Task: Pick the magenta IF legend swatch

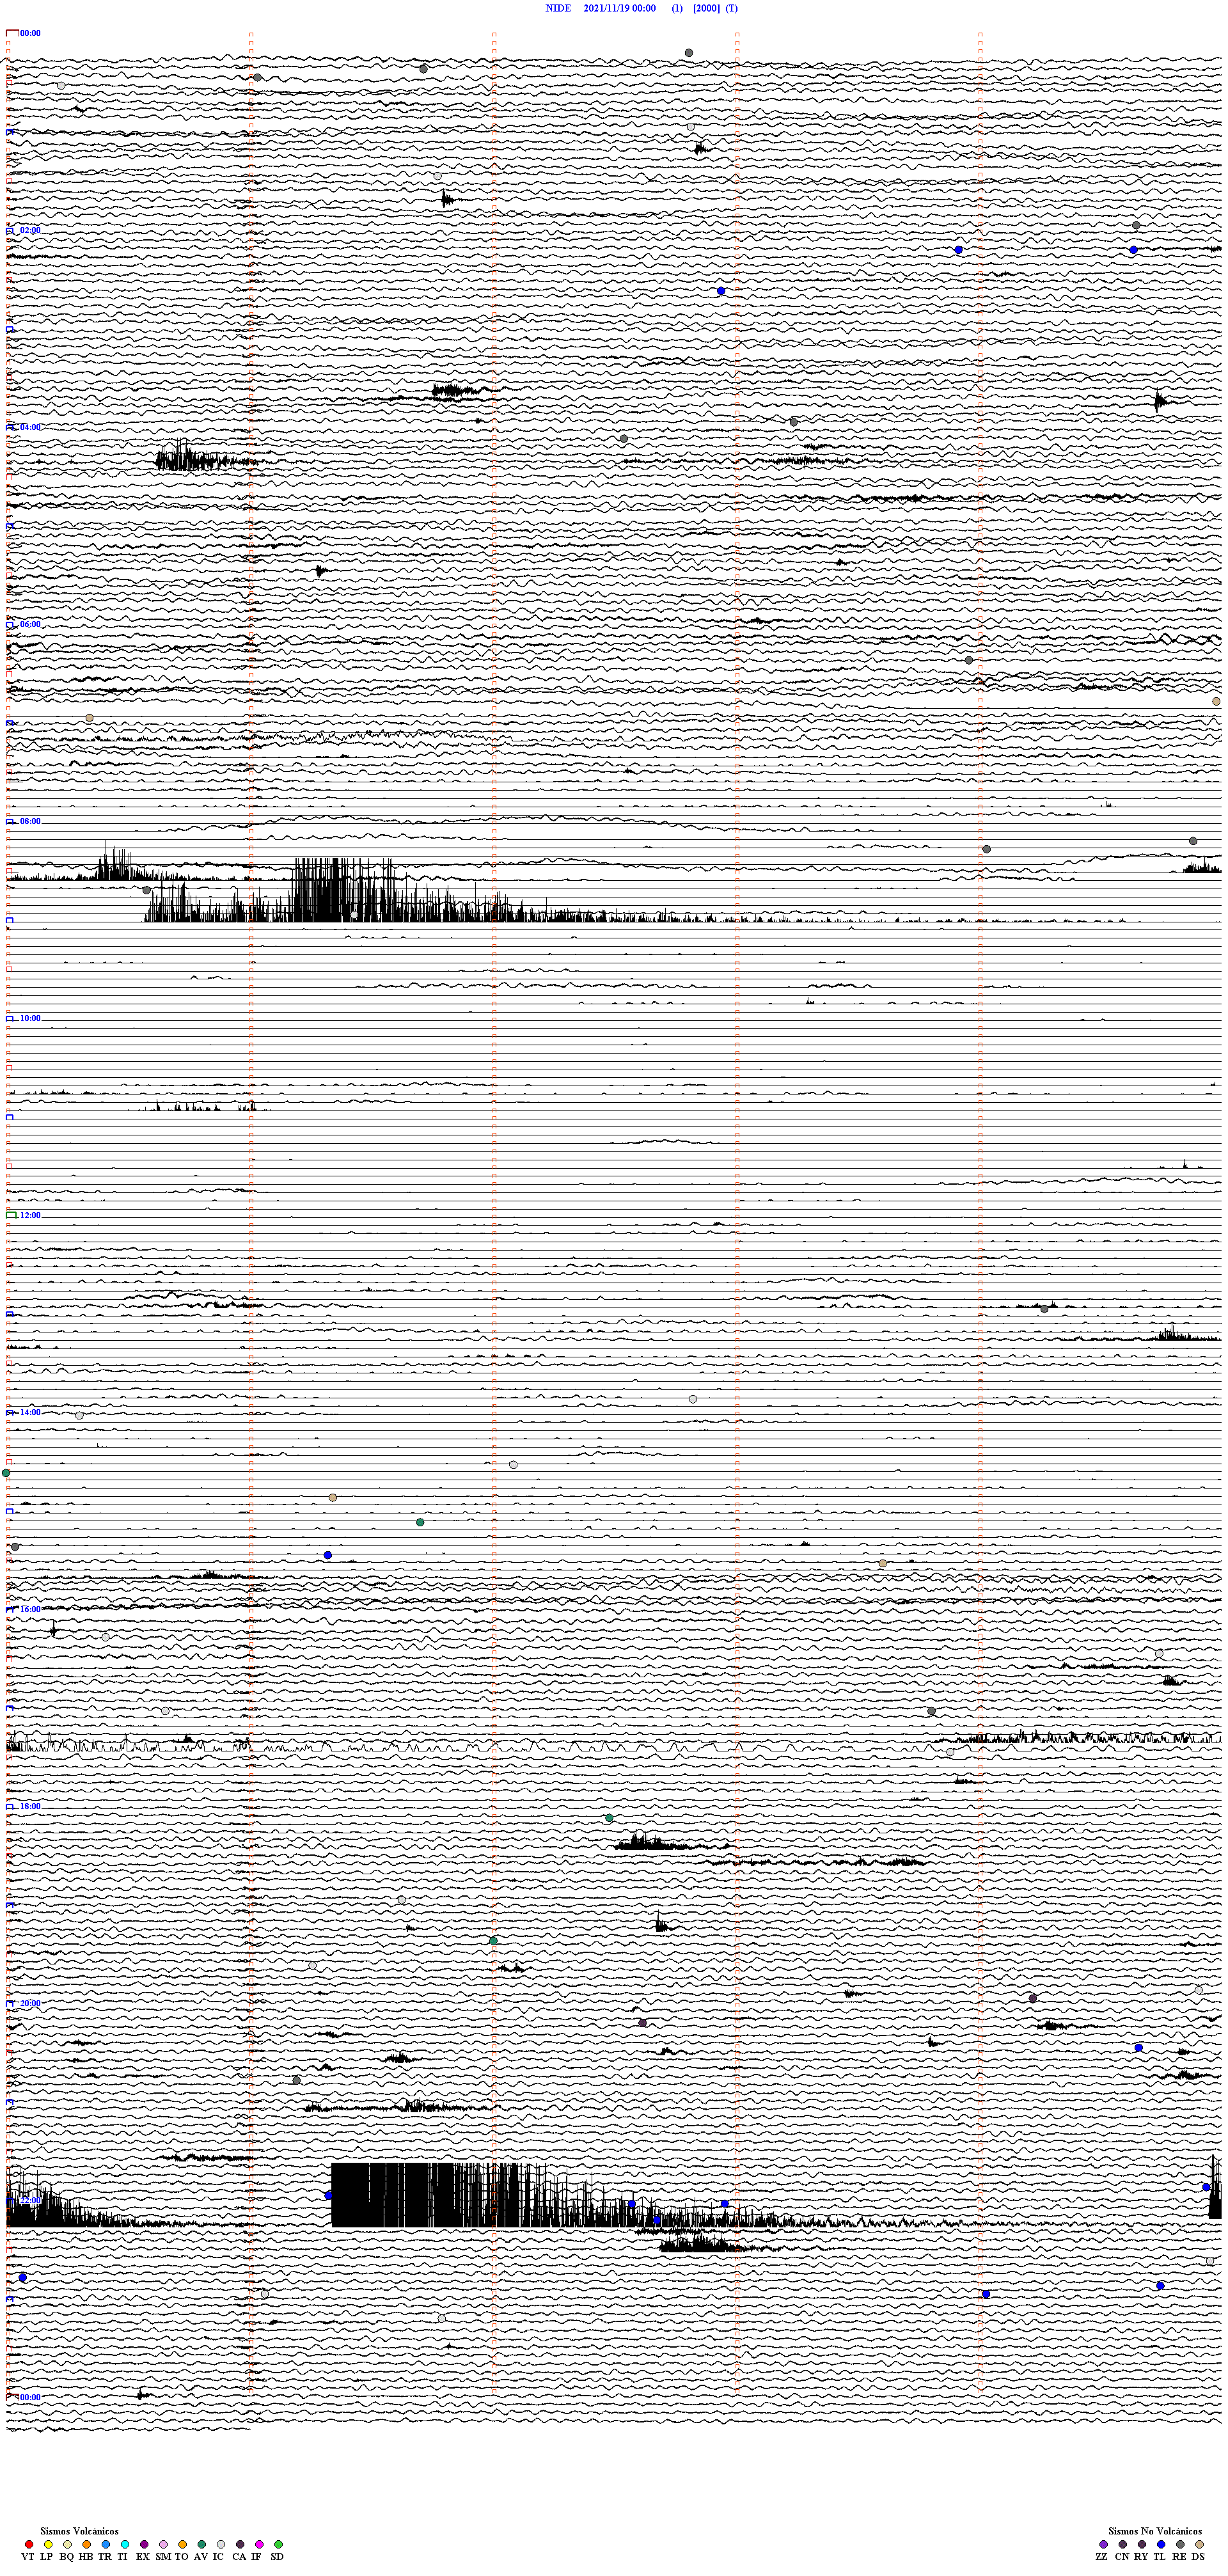Action: point(259,2544)
